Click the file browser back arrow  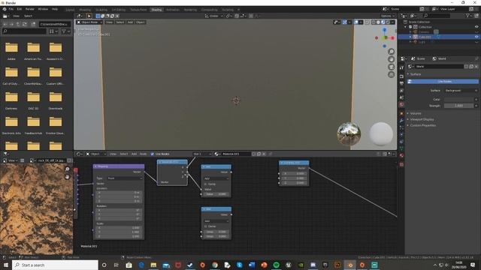[x=5, y=24]
